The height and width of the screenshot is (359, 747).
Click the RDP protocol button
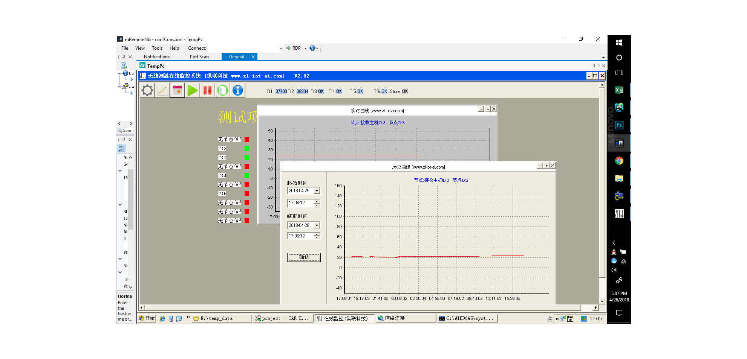[293, 48]
